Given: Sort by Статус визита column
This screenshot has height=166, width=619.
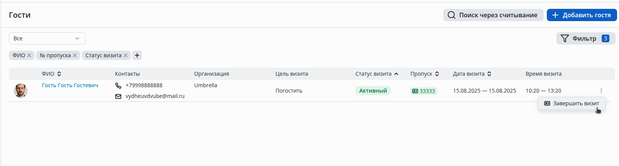Looking at the screenshot, I should [x=396, y=74].
